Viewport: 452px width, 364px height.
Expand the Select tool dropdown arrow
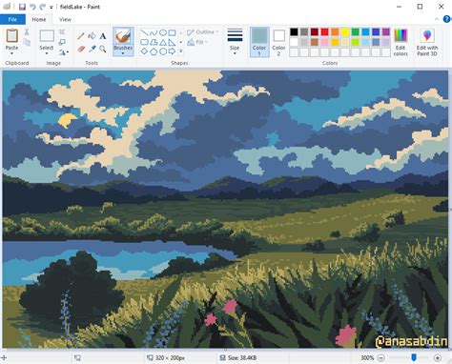coord(47,53)
